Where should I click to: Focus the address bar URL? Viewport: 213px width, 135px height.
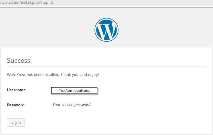pos(27,3)
